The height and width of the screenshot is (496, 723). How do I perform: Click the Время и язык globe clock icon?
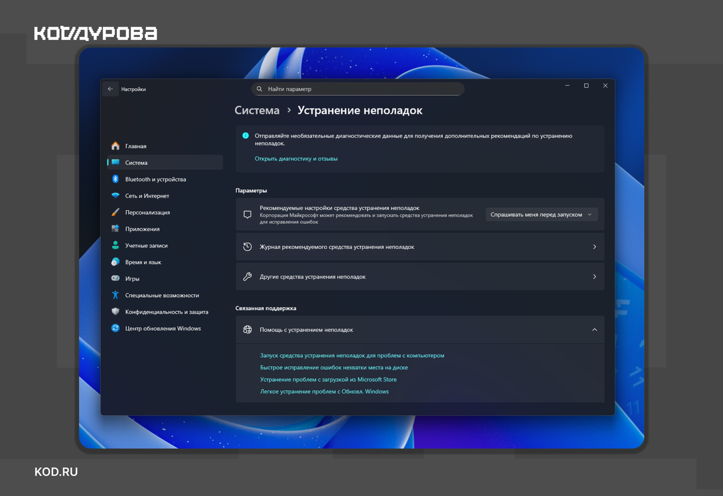tap(115, 262)
